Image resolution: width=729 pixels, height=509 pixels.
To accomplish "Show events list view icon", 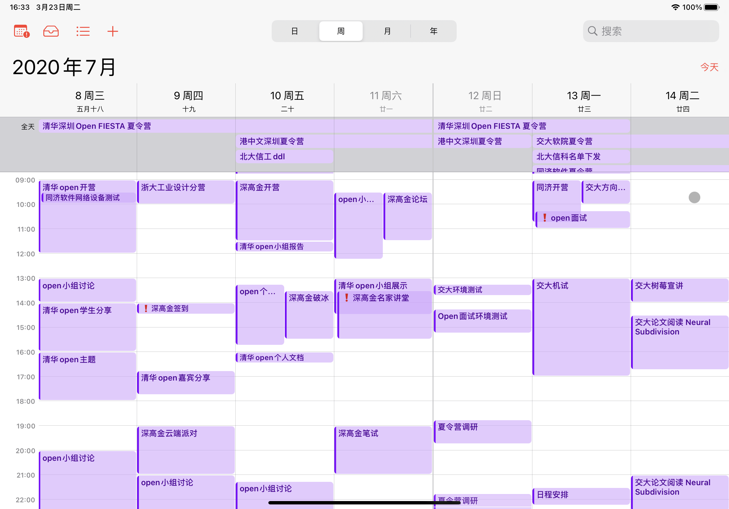I will [83, 31].
